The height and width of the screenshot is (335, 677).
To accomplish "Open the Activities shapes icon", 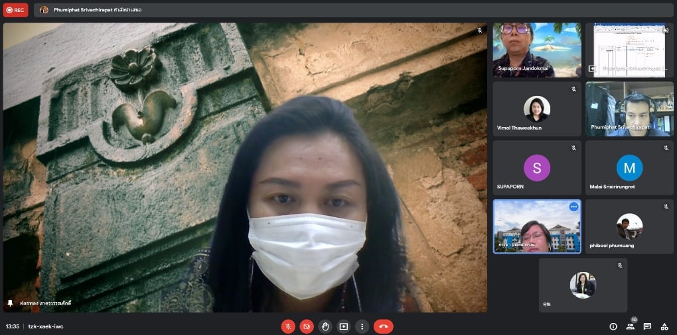I will (664, 326).
